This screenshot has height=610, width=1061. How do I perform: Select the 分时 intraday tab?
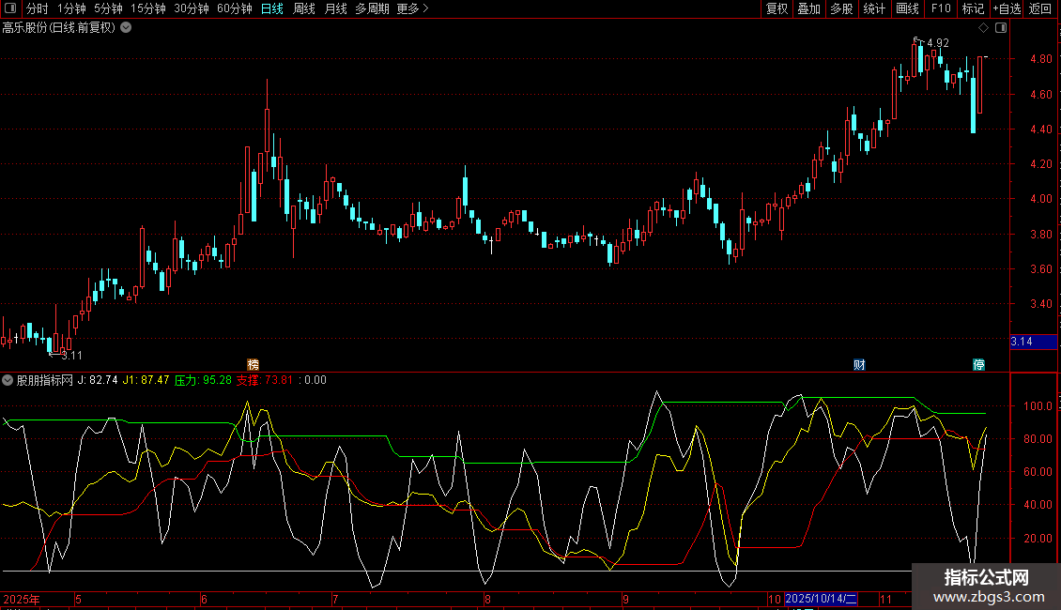[x=37, y=8]
